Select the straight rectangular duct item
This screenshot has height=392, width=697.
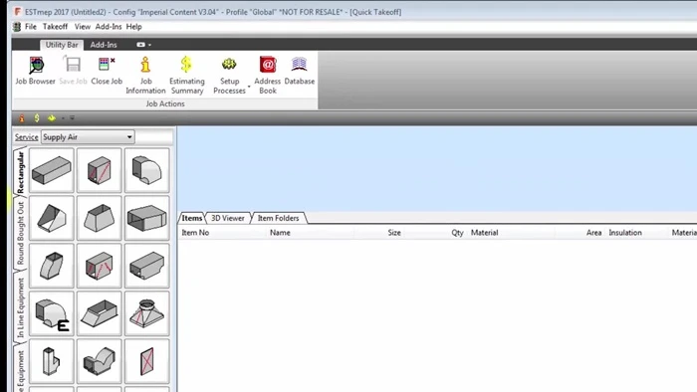[52, 170]
